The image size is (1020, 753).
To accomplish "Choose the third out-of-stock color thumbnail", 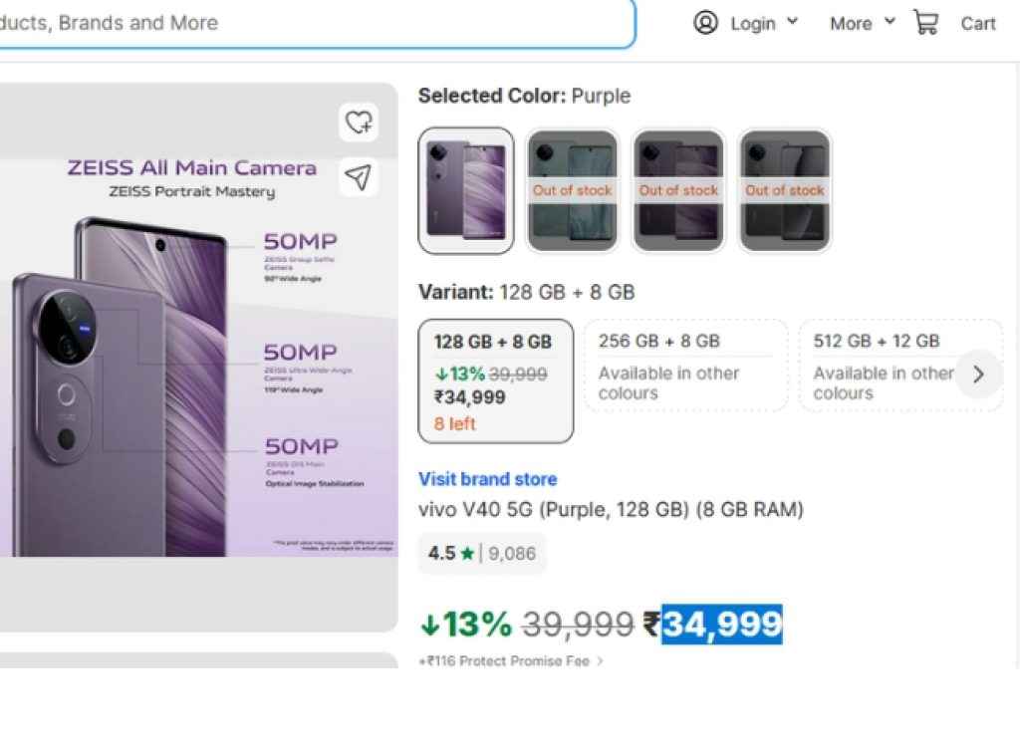I will point(678,190).
